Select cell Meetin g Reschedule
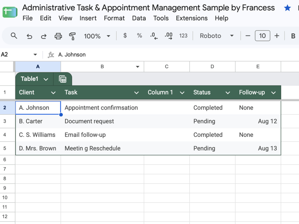Viewport: 299px width, 224px height. (x=102, y=148)
